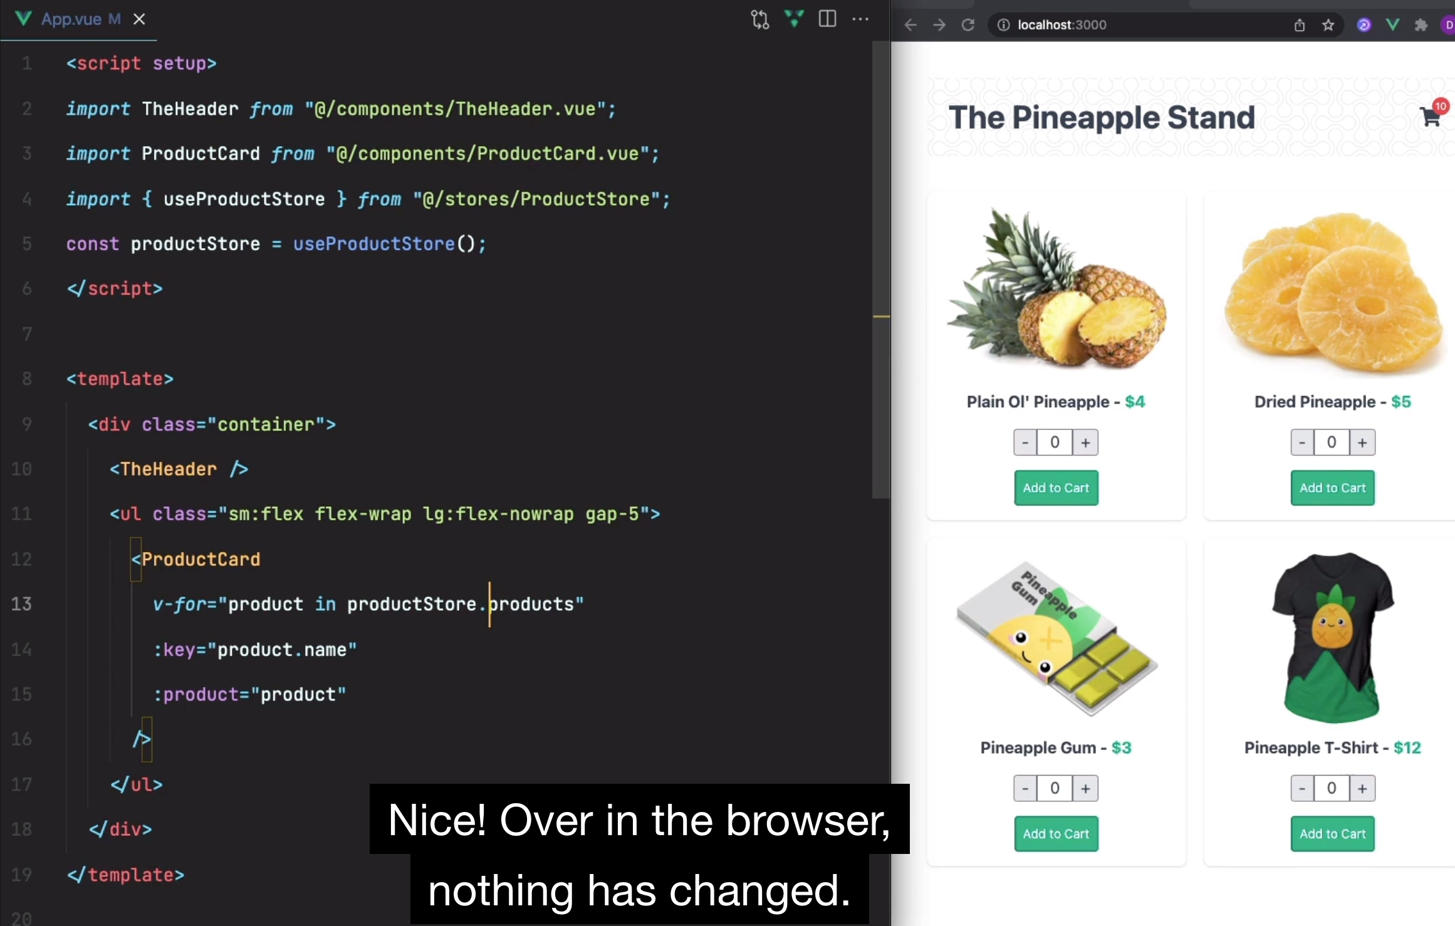Increase Dried Pineapple quantity with plus
The width and height of the screenshot is (1455, 926).
1362,443
